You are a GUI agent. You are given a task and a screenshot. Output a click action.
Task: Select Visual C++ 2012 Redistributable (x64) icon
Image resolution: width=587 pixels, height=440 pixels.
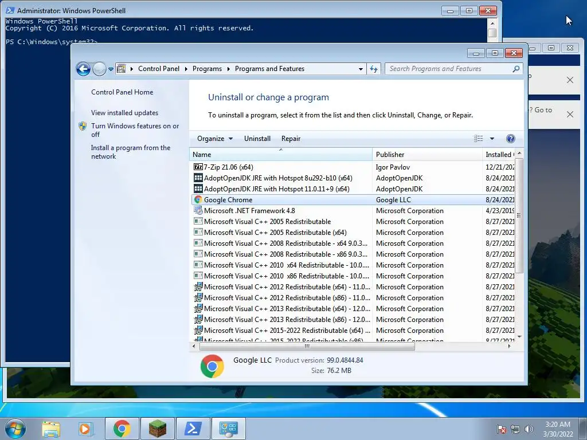tap(198, 287)
